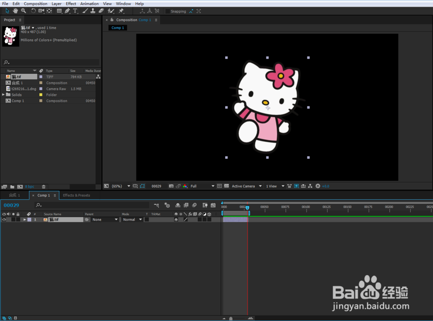Open Parent None dropdown for layer 1
Image resolution: width=433 pixels, height=321 pixels.
[105, 220]
